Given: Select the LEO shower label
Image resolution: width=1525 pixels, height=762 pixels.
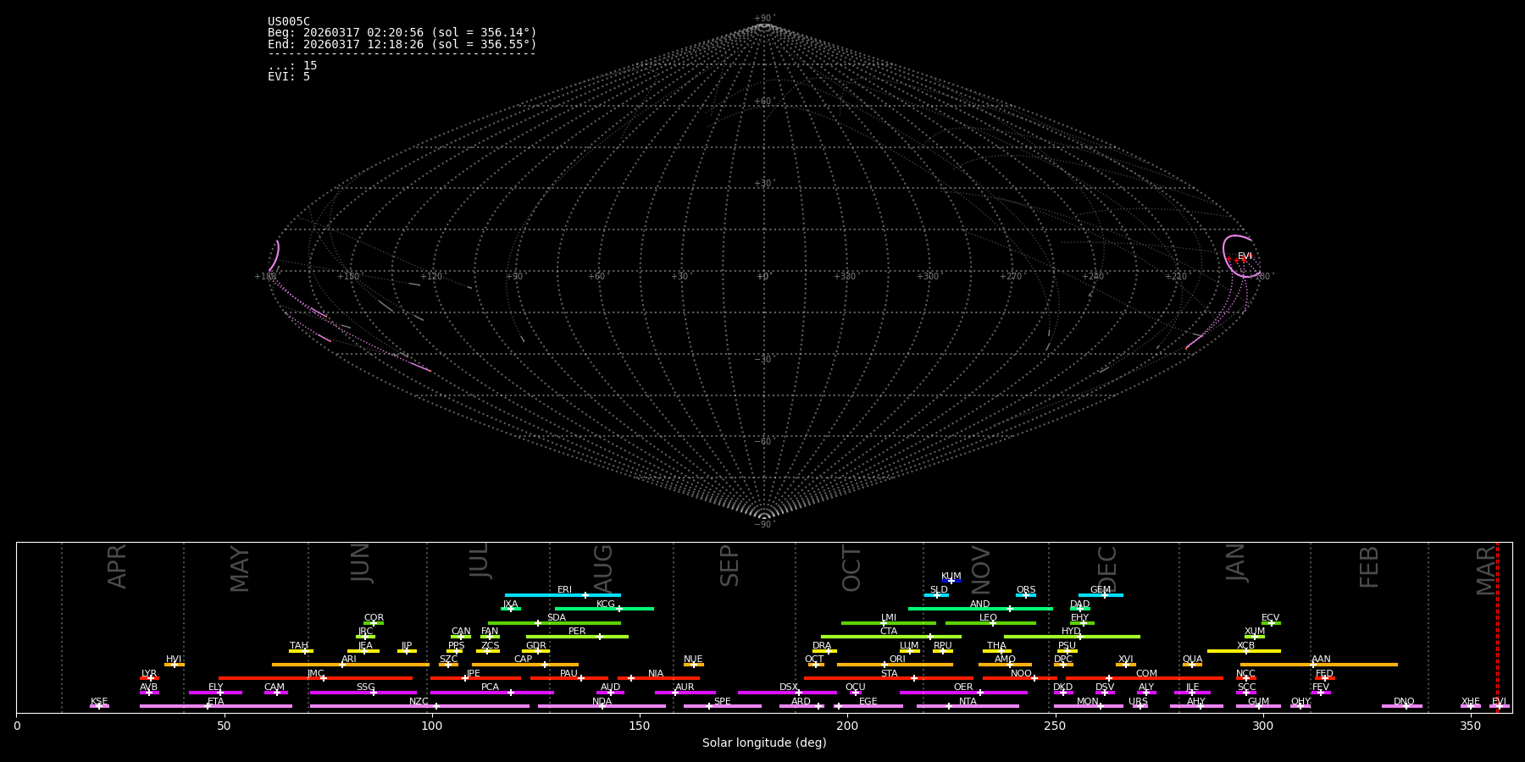Looking at the screenshot, I should tap(988, 618).
